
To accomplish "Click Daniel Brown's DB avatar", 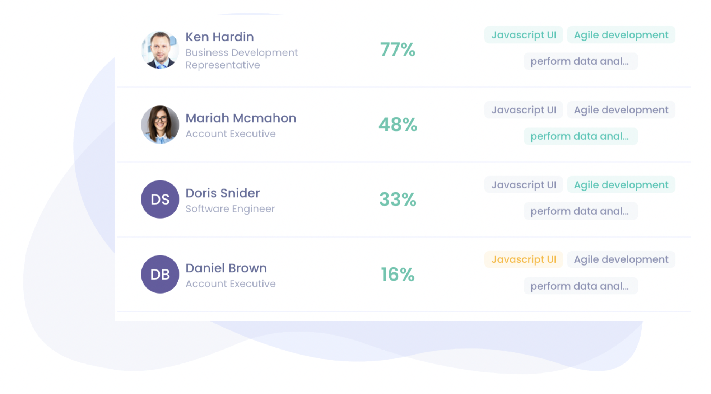I will (160, 274).
